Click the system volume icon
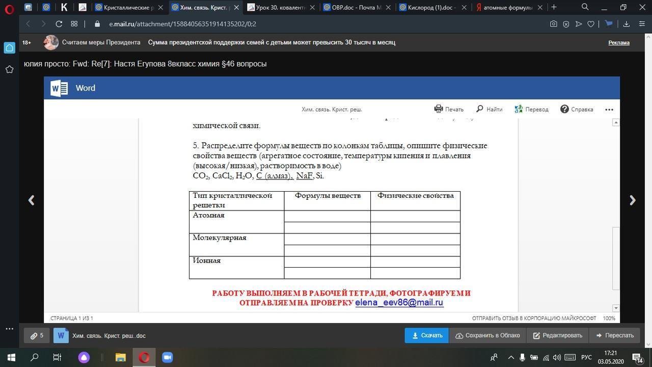This screenshot has height=367, width=652. pos(557,357)
